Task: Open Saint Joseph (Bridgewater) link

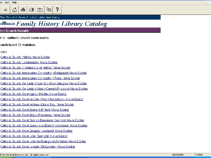Action: (38, 147)
